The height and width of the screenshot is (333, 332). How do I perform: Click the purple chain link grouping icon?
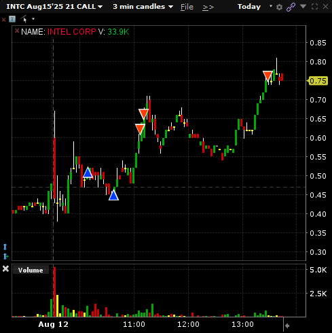click(x=291, y=7)
